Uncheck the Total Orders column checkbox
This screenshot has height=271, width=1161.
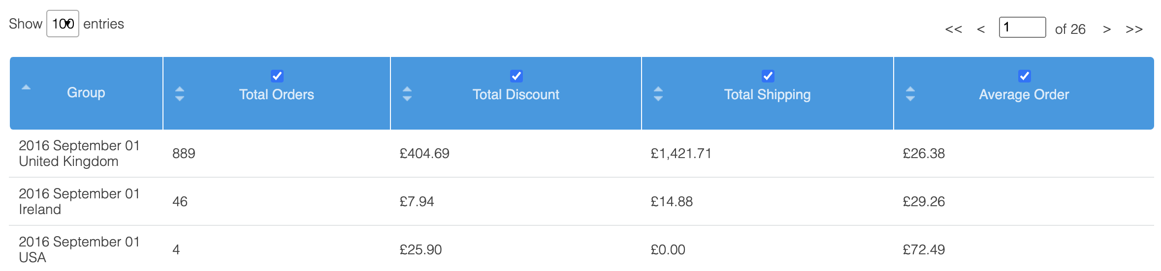coord(277,76)
